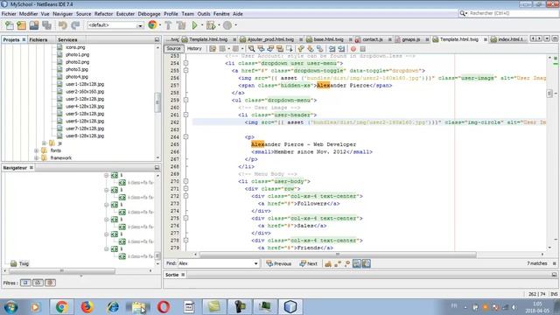The width and height of the screenshot is (560, 315).
Task: Open Firefox from the Windows taskbar
Action: click(87, 307)
